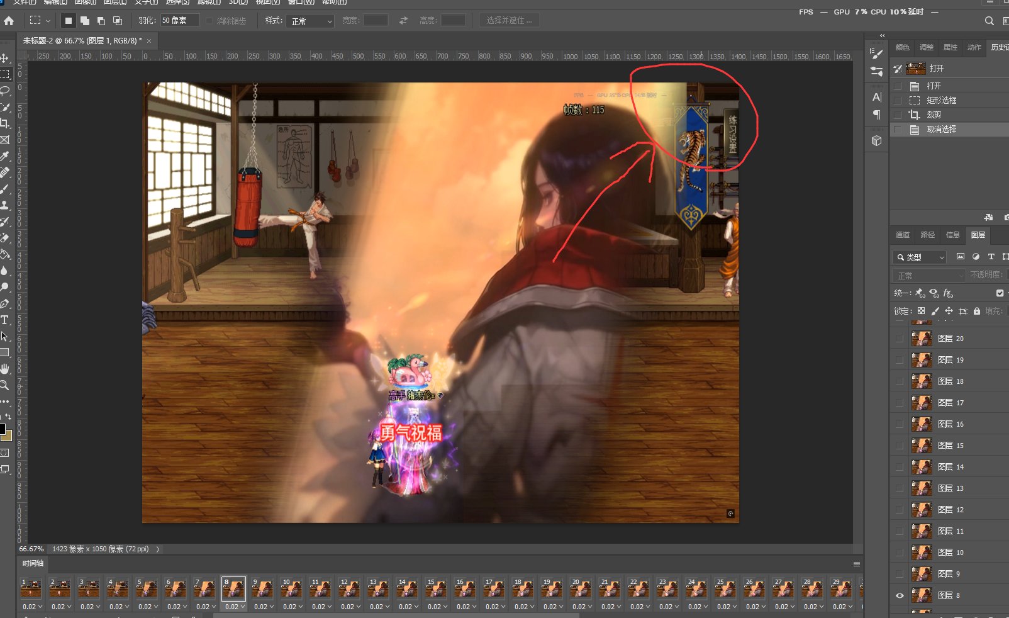Click the background color swatch
This screenshot has width=1009, height=618.
tap(7, 435)
